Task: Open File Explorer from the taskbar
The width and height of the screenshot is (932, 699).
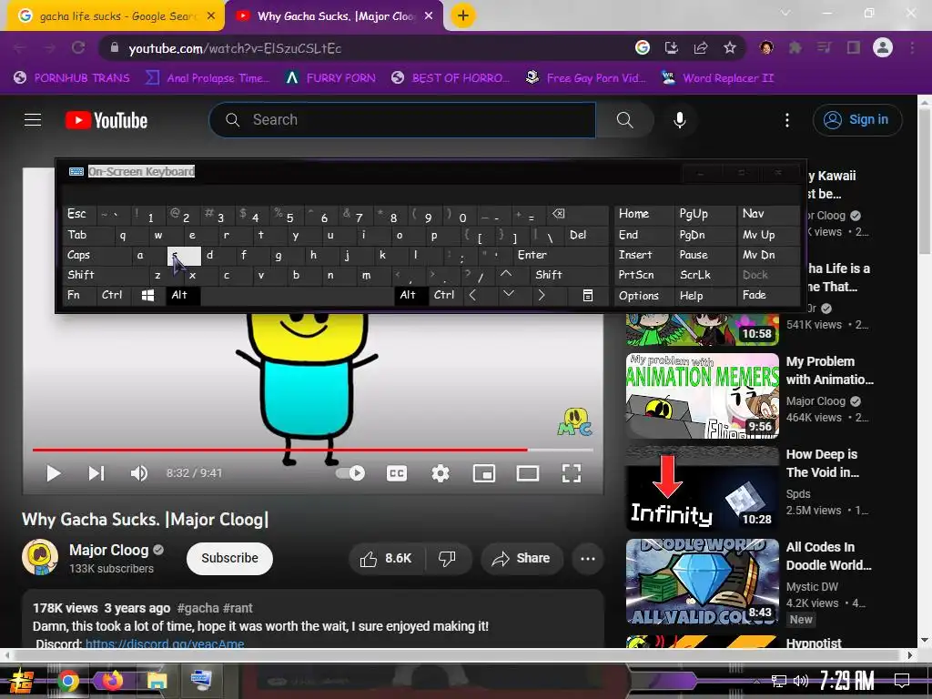Action: point(157,681)
